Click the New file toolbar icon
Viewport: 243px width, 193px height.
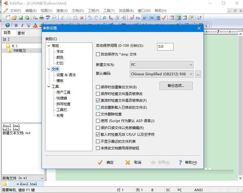click(x=8, y=18)
